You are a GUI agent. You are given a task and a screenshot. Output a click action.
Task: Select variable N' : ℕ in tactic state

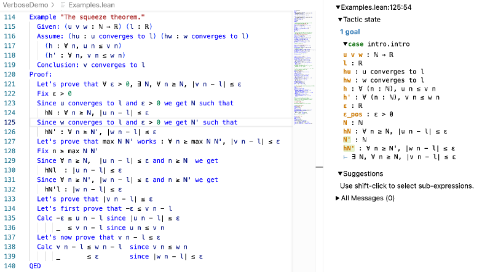[355, 140]
